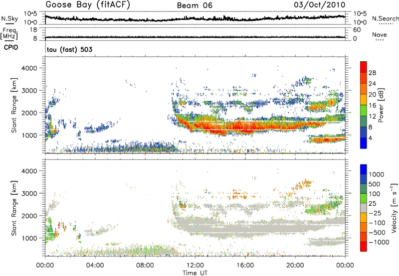Click "4000" on the power panel range axis
The image size is (399, 276).
(x=29, y=68)
